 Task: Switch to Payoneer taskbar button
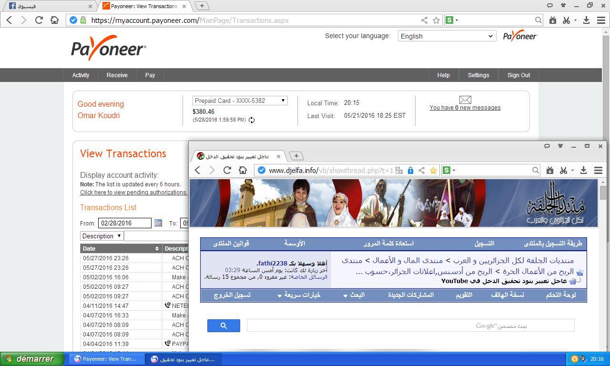coord(106,359)
